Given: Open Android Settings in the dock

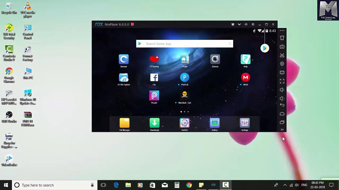Looking at the screenshot, I should pyautogui.click(x=245, y=123).
